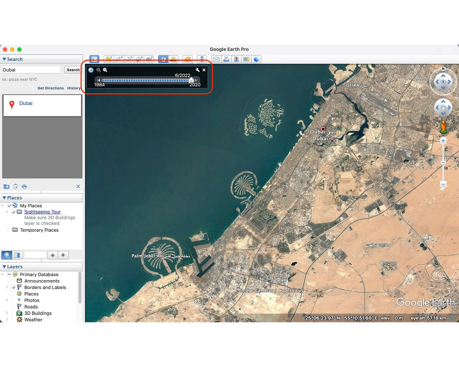Expand the Weather layer tree node
The height and width of the screenshot is (367, 459).
click(7, 320)
